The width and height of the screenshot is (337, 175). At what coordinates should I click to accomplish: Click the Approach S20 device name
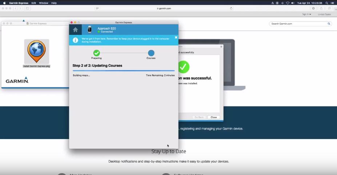pos(107,28)
